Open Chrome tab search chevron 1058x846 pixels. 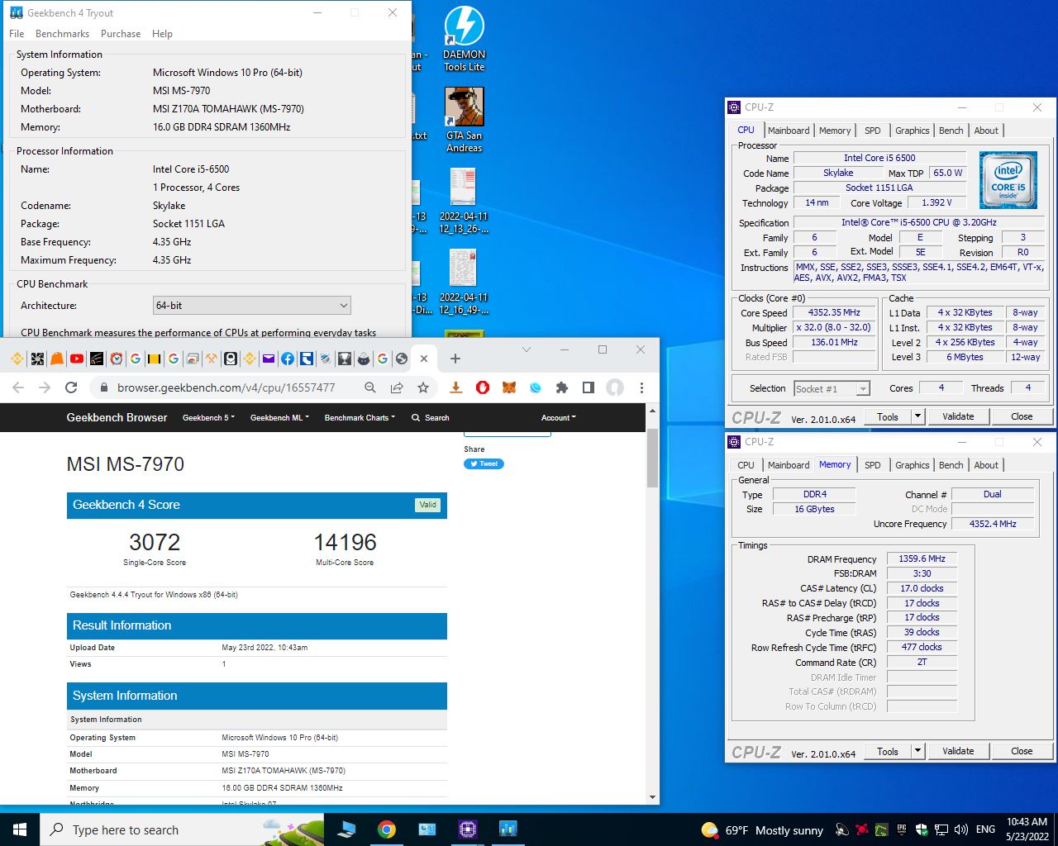527,349
